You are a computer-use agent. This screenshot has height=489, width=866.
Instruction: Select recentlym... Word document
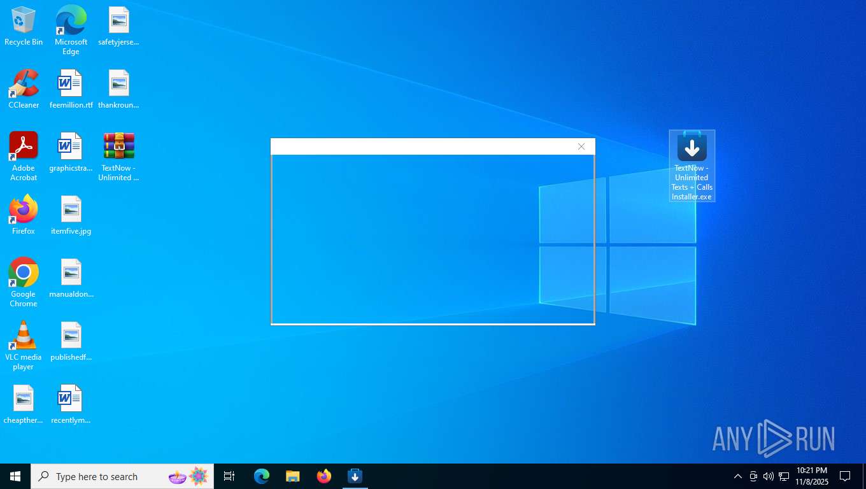(71, 404)
